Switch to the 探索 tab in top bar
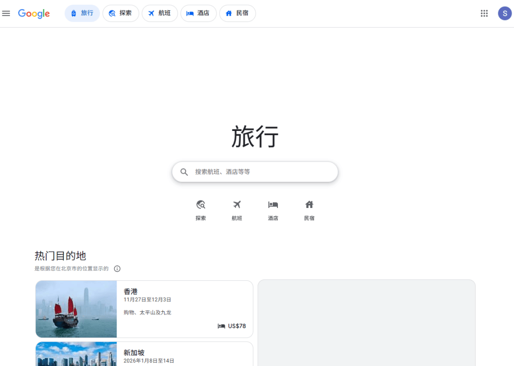This screenshot has width=514, height=366. coord(120,13)
